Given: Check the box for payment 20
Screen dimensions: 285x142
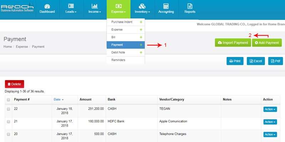Looking at the screenshot, I should [x=8, y=135].
